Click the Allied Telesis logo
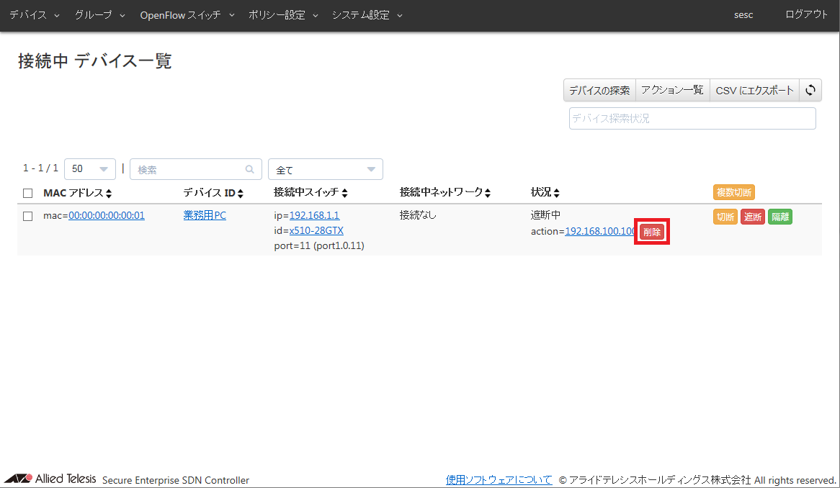This screenshot has width=840, height=488. pyautogui.click(x=50, y=479)
